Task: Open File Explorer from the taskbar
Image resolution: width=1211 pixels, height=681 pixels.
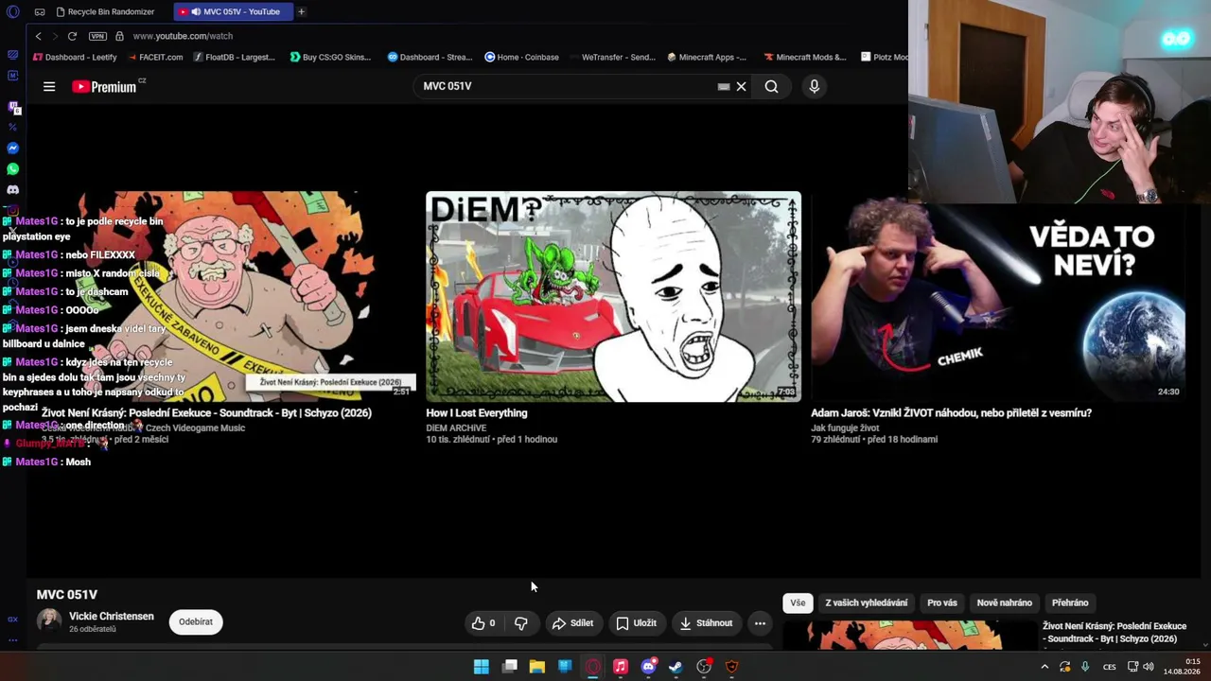Action: pyautogui.click(x=537, y=667)
